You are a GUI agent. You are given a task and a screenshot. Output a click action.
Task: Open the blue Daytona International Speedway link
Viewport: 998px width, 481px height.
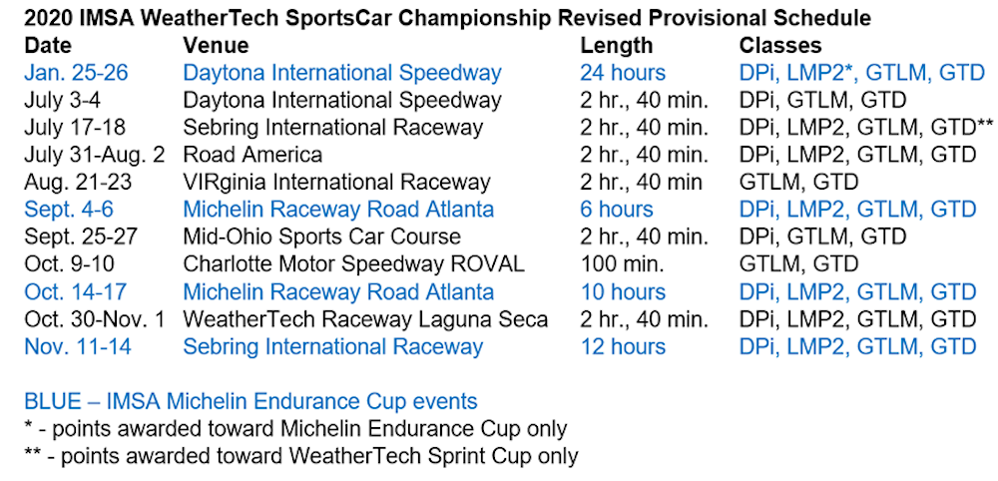click(341, 73)
